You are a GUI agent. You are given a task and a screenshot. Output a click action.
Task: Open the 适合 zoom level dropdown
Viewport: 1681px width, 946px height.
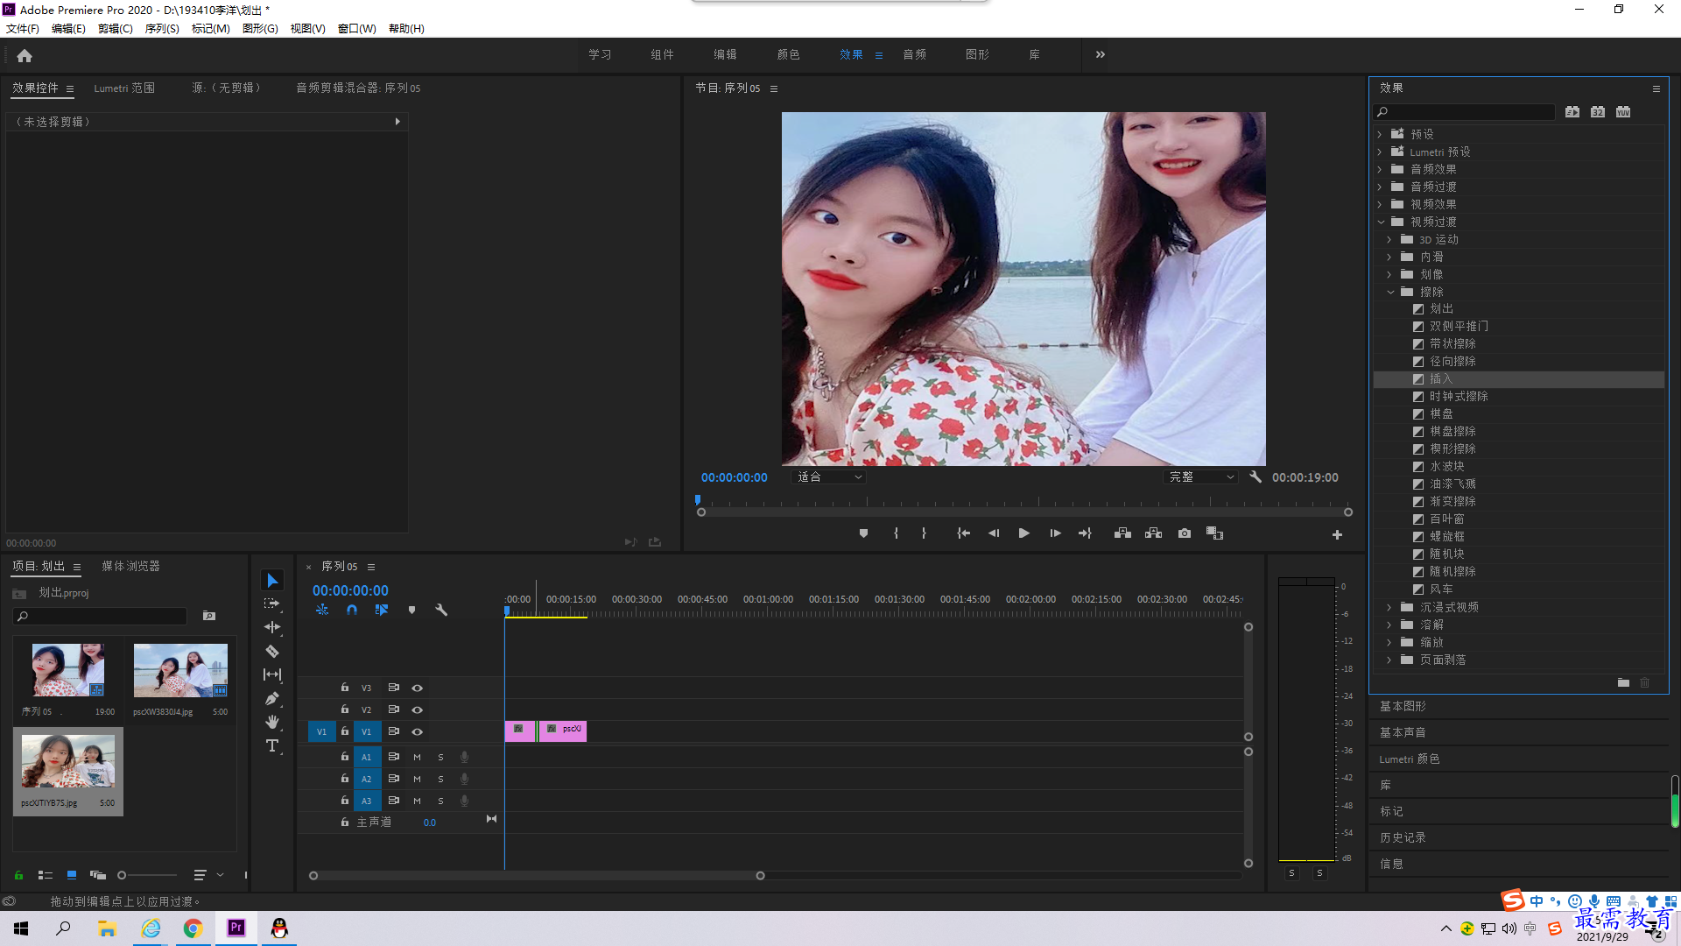click(x=828, y=477)
